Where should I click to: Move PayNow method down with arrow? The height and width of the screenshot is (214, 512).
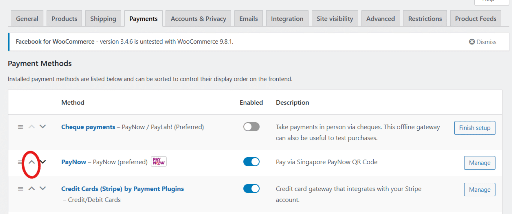43,162
